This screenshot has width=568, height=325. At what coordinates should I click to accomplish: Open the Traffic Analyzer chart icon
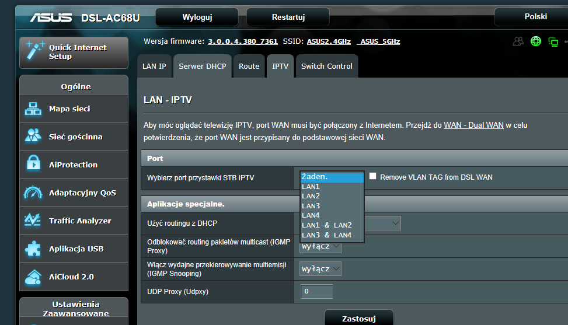pyautogui.click(x=33, y=221)
